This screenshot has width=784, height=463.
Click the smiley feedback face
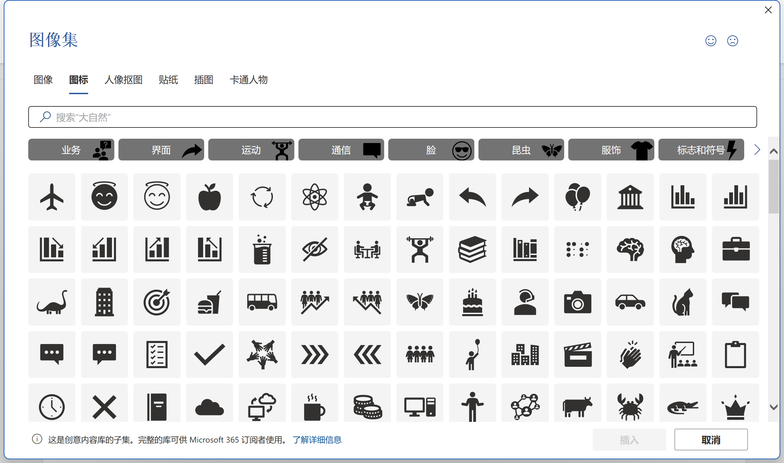click(x=710, y=41)
